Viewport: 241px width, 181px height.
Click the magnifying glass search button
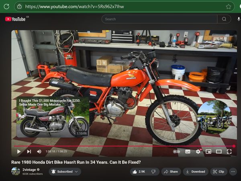coord(224,19)
